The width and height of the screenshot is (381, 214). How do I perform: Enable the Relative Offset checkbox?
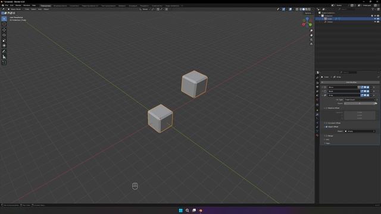pos(327,108)
